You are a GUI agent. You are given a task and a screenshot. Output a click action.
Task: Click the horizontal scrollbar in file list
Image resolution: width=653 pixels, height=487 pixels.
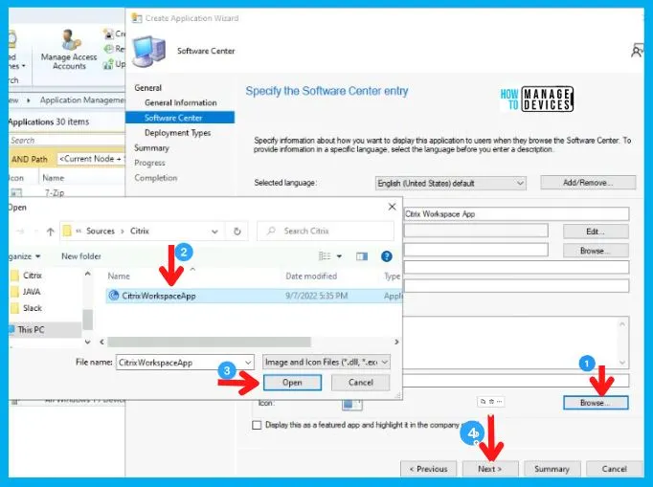click(x=209, y=343)
